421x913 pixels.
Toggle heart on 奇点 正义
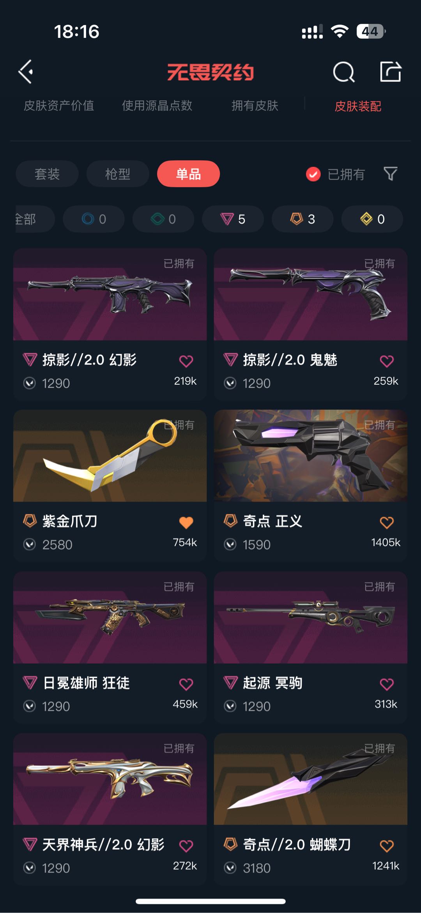(387, 522)
